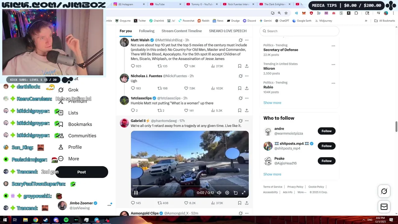Open more options on Secretary of Defense trend
The image size is (398, 224).
coord(333,46)
